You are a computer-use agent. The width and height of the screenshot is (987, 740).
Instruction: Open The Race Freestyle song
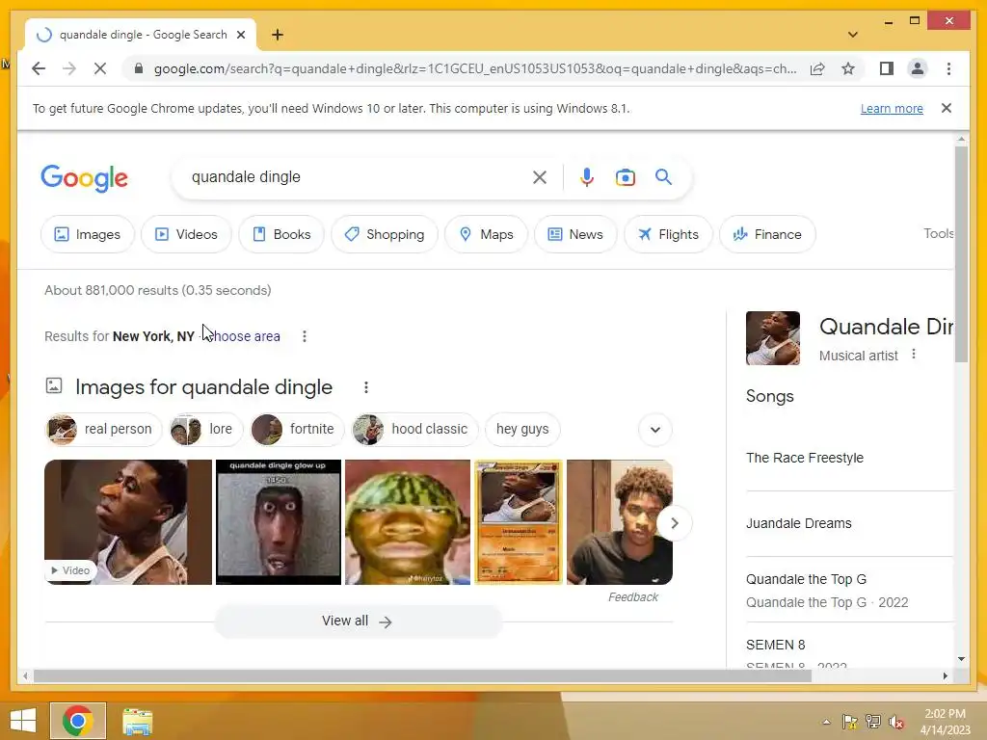tap(805, 458)
